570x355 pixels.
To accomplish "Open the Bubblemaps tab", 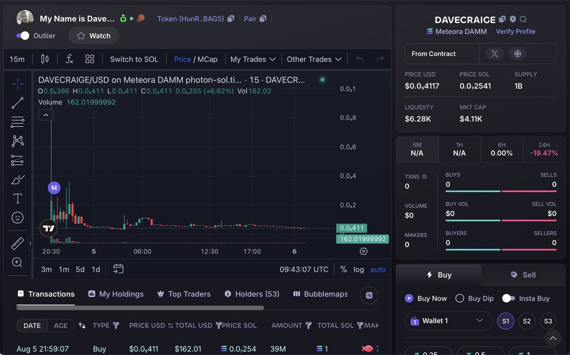I will click(x=320, y=294).
